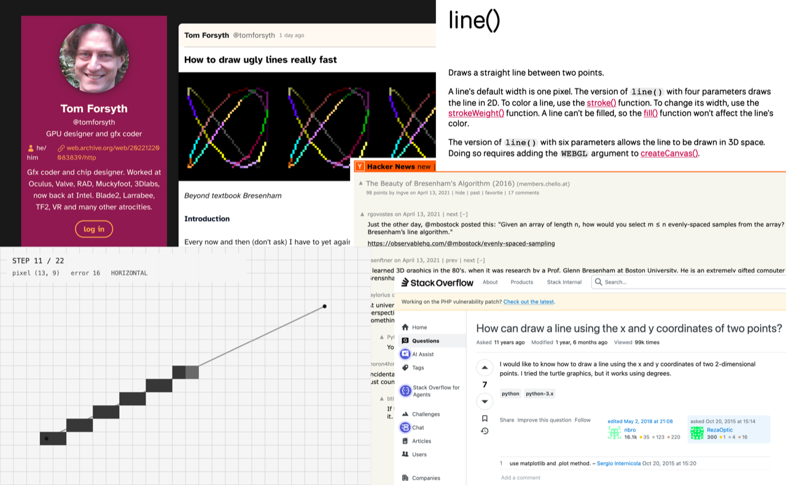Open the stroke() reference link
Viewport: 786px width, 485px height.
click(x=602, y=103)
